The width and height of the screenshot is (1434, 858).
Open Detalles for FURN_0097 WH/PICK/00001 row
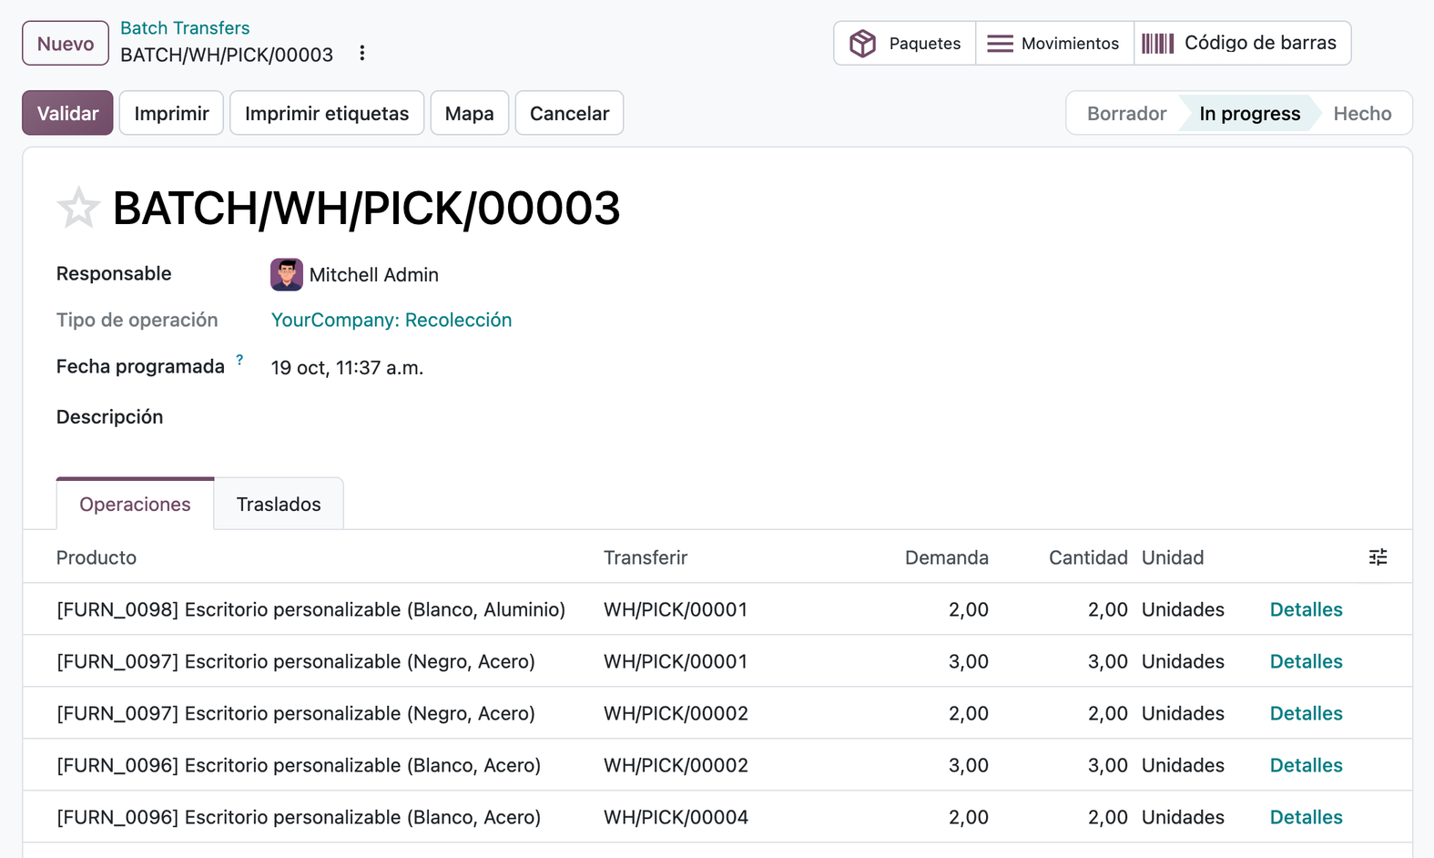click(1306, 661)
